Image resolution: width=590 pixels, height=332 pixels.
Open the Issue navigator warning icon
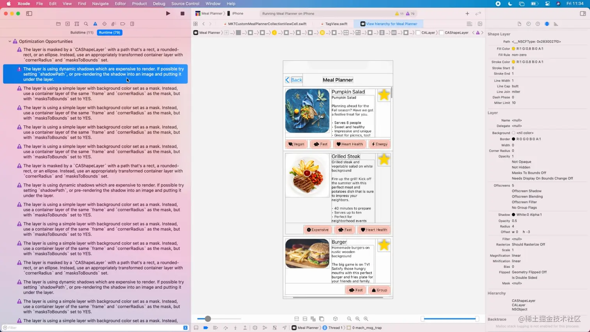[95, 24]
